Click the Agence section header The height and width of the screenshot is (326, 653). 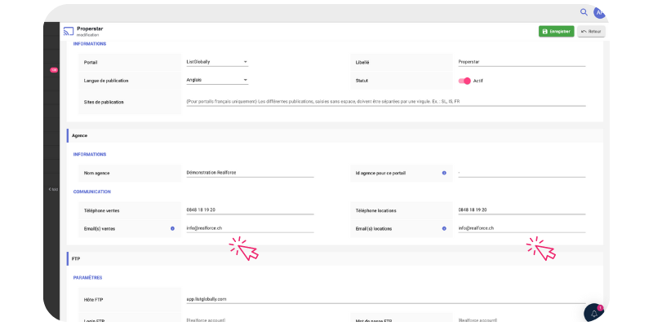(335, 135)
